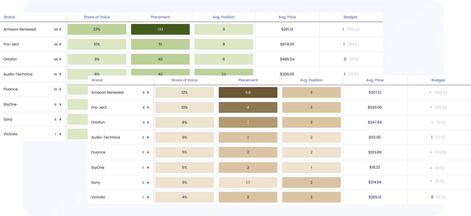Image resolution: width=471 pixels, height=216 pixels.
Task: Click the 12% Share of Voice tan cell
Action: tap(185, 92)
